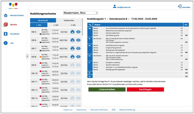
Task: Switch to the 2. Jahr tab
Action: (56, 25)
